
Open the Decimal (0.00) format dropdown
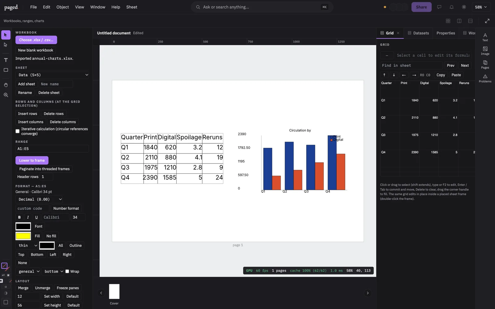39,199
